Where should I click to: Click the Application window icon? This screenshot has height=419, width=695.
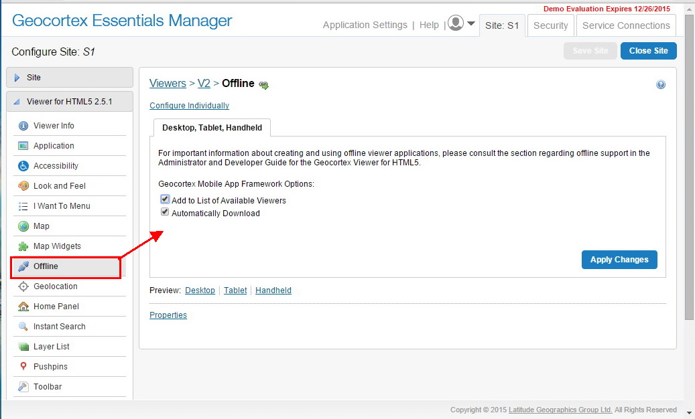click(x=23, y=146)
